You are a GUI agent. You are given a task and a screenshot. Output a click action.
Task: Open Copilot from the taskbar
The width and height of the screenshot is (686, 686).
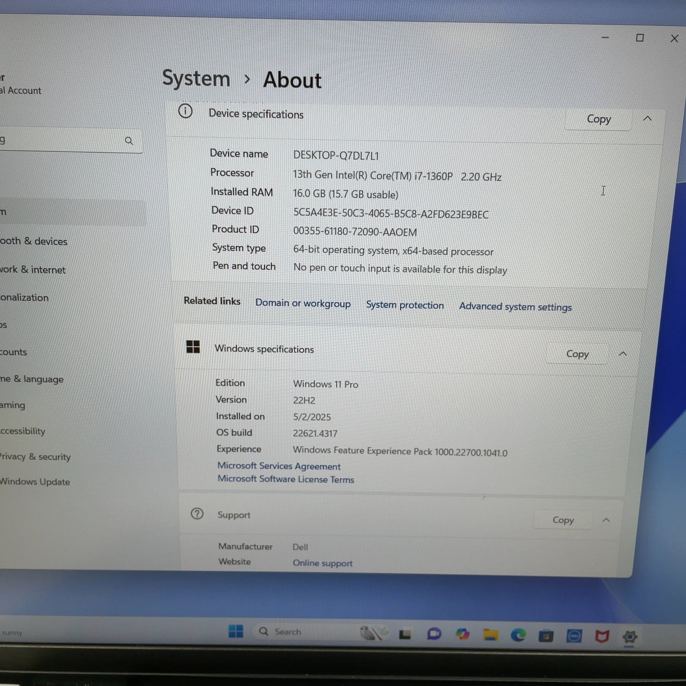(x=462, y=634)
